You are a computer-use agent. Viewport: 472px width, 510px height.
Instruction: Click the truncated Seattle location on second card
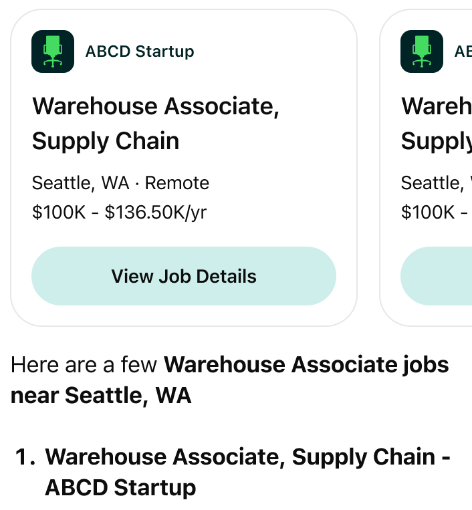pyautogui.click(x=432, y=183)
